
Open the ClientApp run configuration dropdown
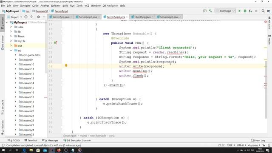(225, 11)
